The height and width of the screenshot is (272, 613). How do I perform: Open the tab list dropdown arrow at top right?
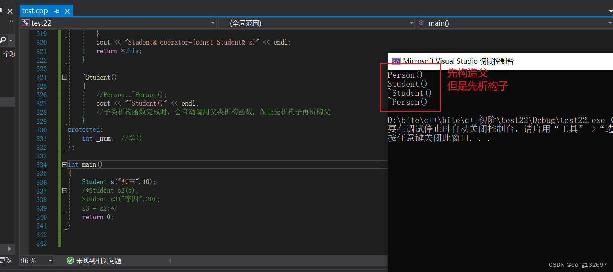point(610,11)
